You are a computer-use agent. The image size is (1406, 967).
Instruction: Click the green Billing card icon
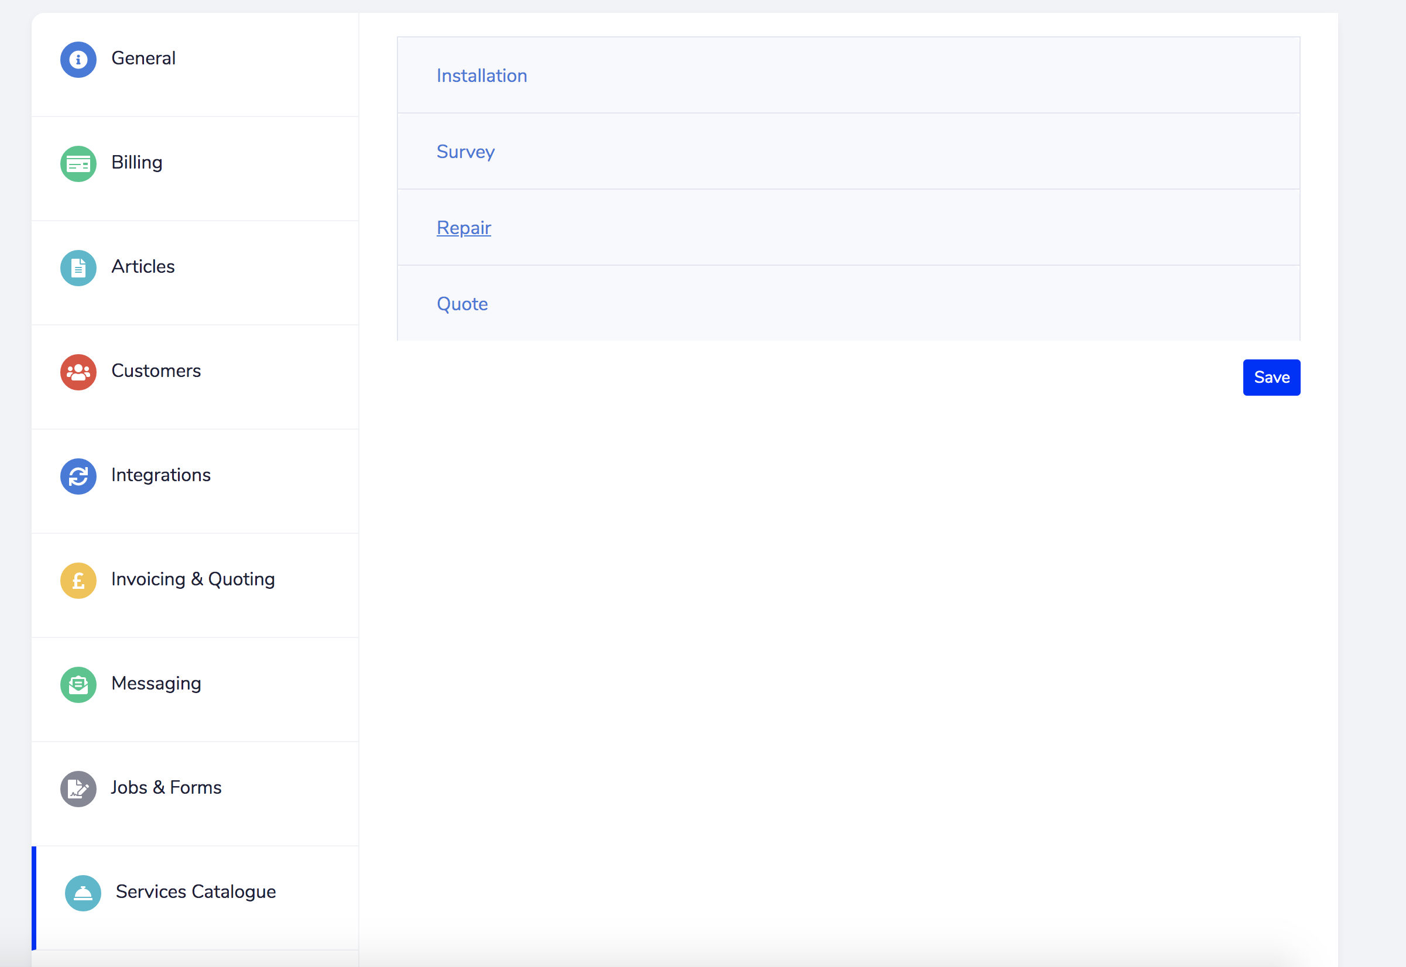click(78, 163)
